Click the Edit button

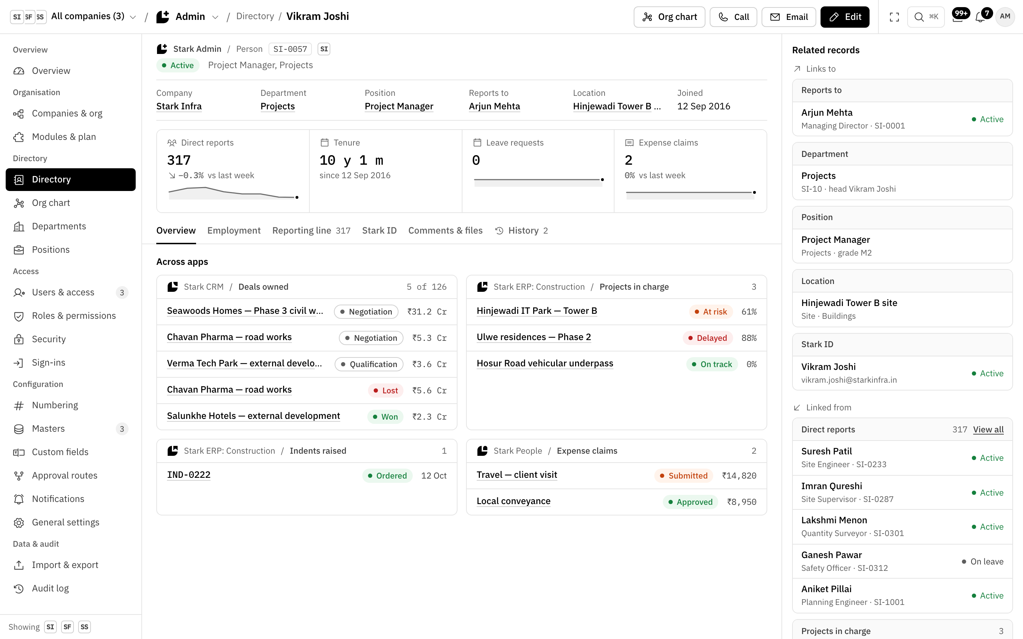coord(845,17)
